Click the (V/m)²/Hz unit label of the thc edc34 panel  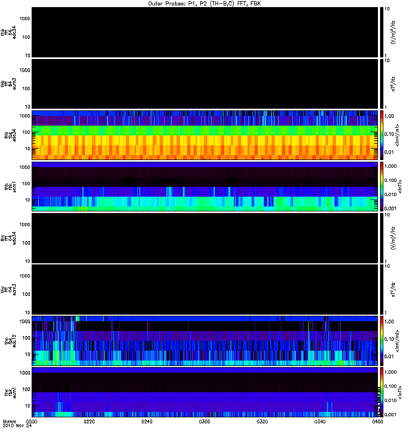[x=393, y=238]
